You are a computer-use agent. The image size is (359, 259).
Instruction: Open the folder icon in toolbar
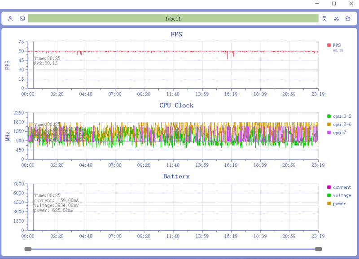348,18
